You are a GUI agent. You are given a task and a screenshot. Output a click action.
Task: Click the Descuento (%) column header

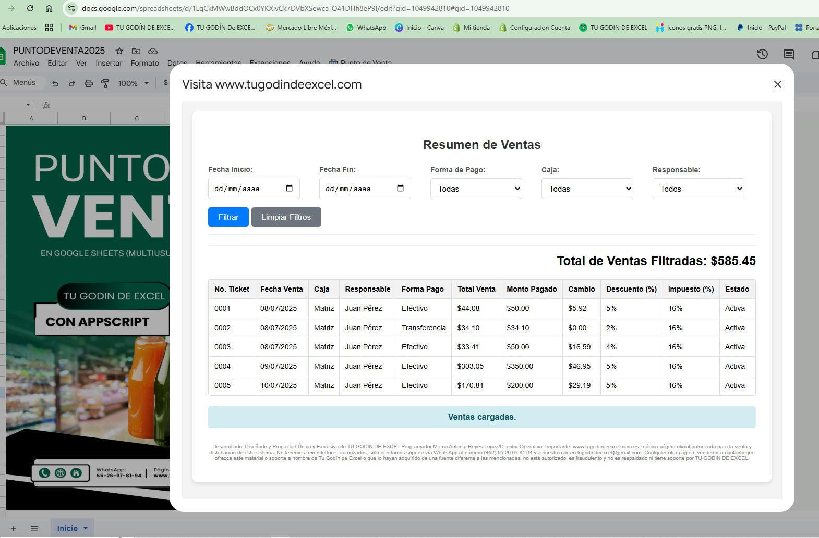[x=631, y=289]
